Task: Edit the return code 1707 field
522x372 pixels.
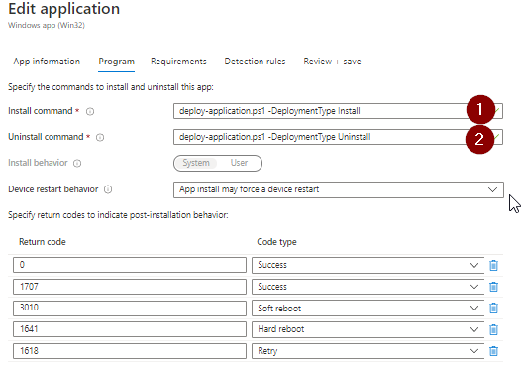Action: (130, 287)
